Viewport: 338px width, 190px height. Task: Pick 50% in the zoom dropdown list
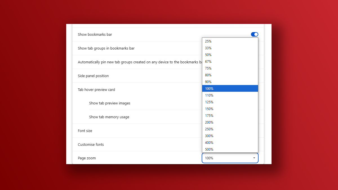click(230, 55)
